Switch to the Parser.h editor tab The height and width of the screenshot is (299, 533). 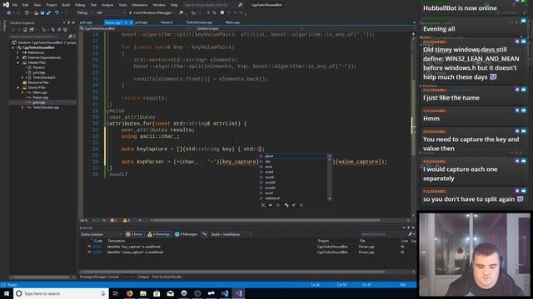[167, 22]
